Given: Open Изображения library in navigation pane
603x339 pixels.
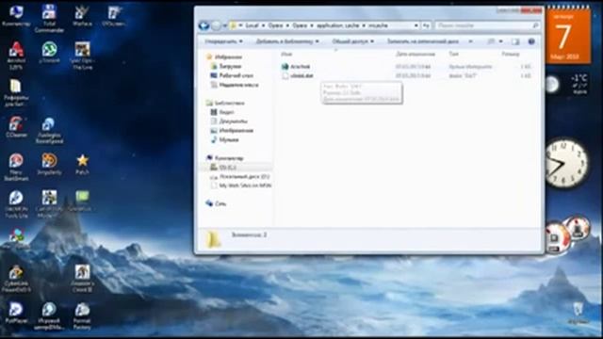Looking at the screenshot, I should (x=232, y=131).
